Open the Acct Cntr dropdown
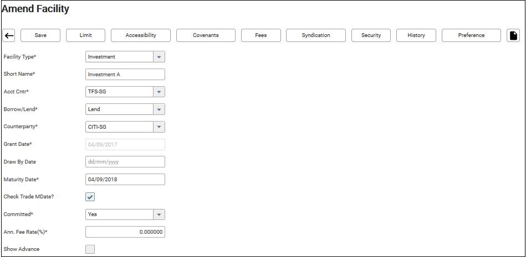The height and width of the screenshot is (257, 526). tap(159, 92)
